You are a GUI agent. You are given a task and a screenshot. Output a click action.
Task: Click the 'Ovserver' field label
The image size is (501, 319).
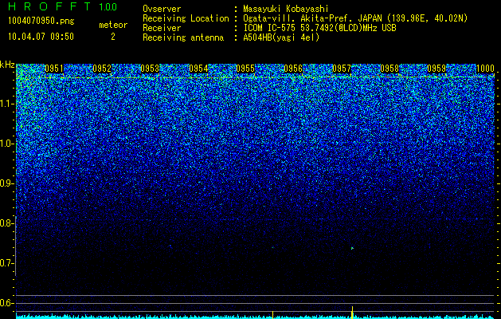(x=162, y=9)
